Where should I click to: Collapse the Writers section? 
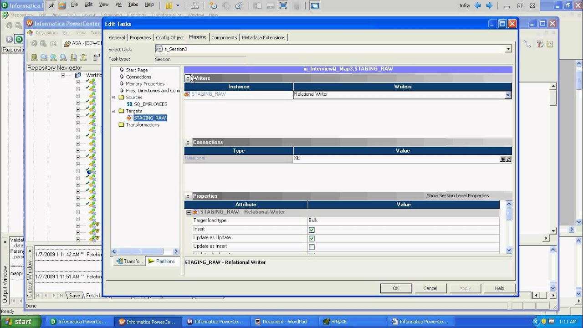188,78
